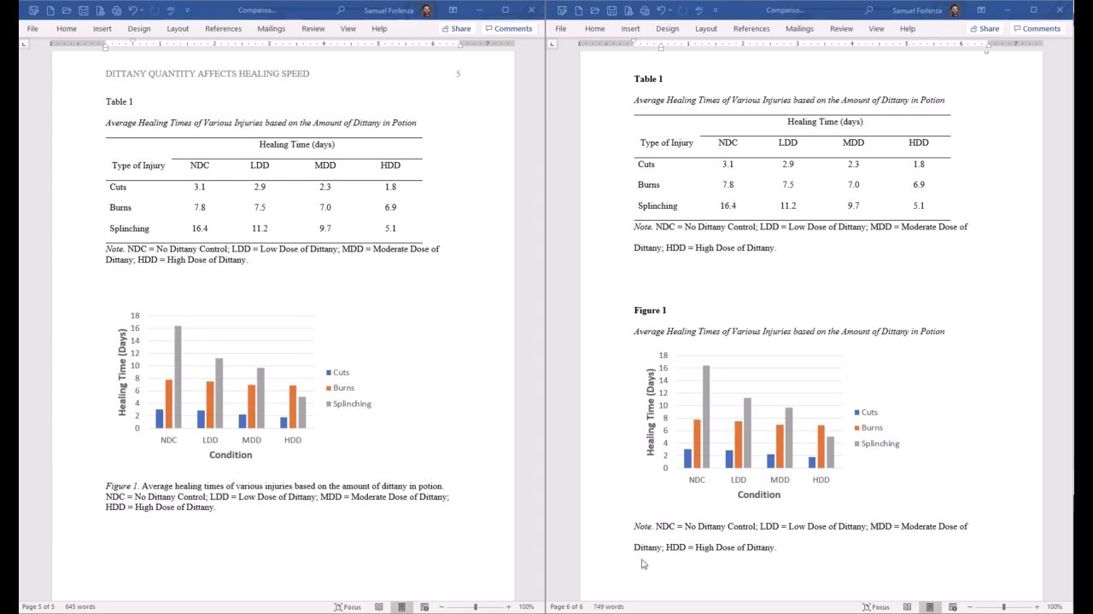Viewport: 1093px width, 614px height.
Task: Switch to Review tab in right window
Action: pyautogui.click(x=841, y=28)
